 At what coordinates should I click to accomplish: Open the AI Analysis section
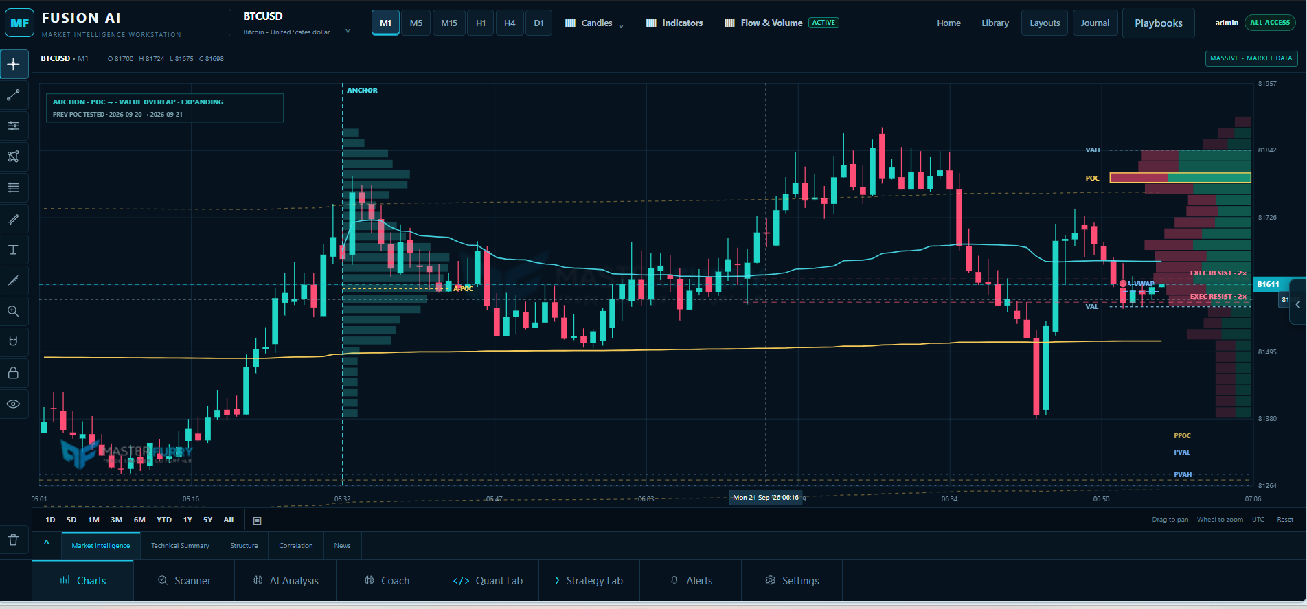click(286, 581)
